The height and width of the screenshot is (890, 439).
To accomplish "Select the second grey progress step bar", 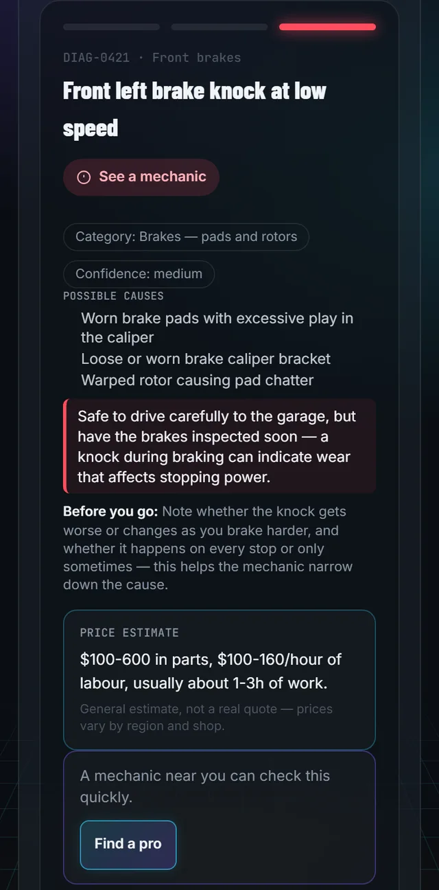I will pos(219,27).
